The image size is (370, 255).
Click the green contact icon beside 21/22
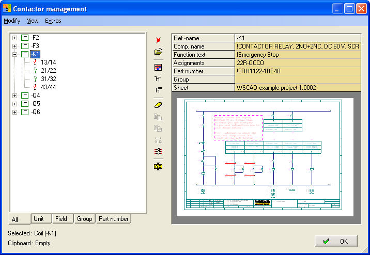(35, 71)
